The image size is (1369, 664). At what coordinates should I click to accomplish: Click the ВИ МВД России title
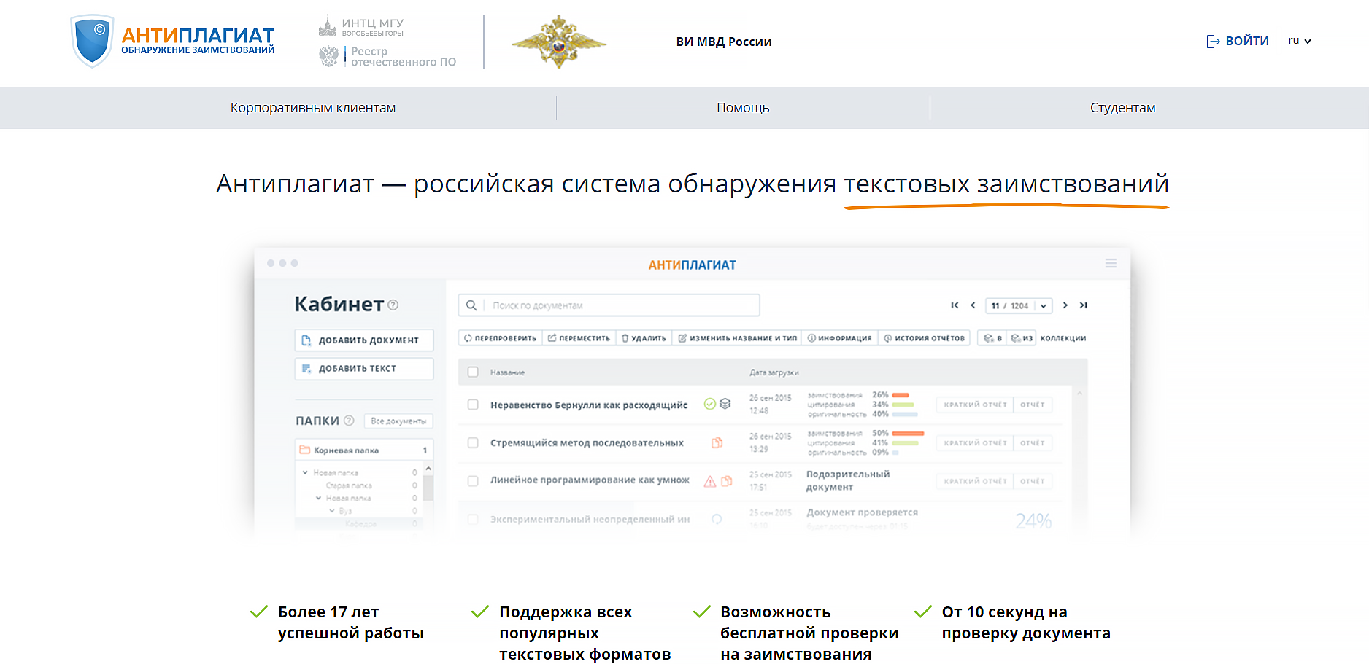(724, 42)
